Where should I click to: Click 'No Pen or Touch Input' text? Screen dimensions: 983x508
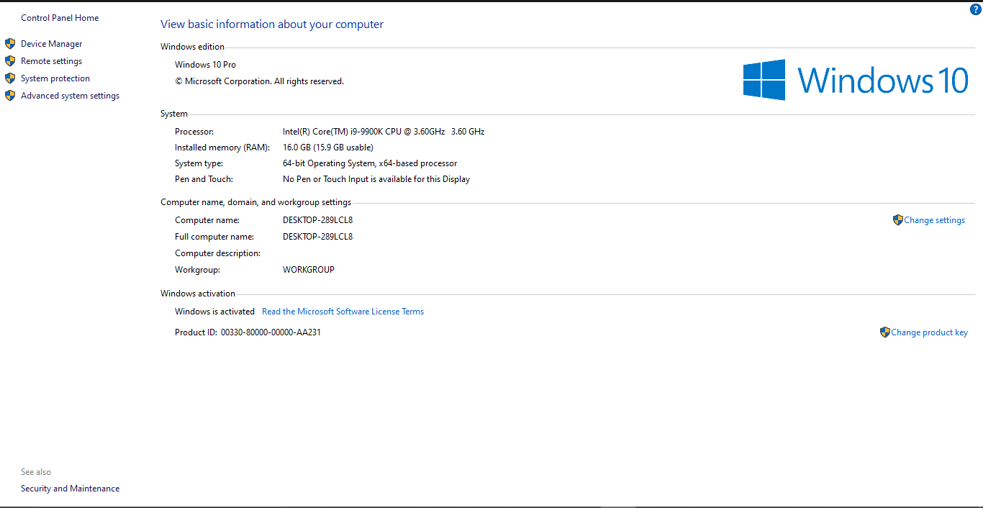(x=376, y=179)
